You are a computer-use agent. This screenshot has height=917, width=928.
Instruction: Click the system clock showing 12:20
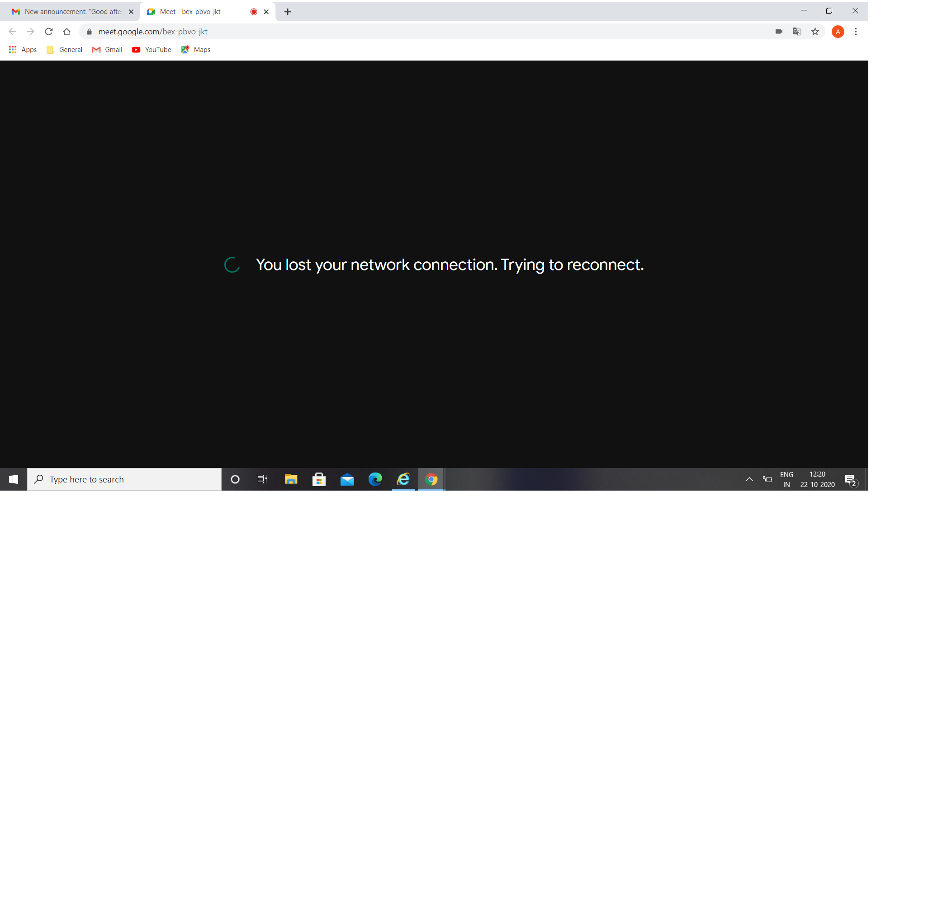pos(817,473)
